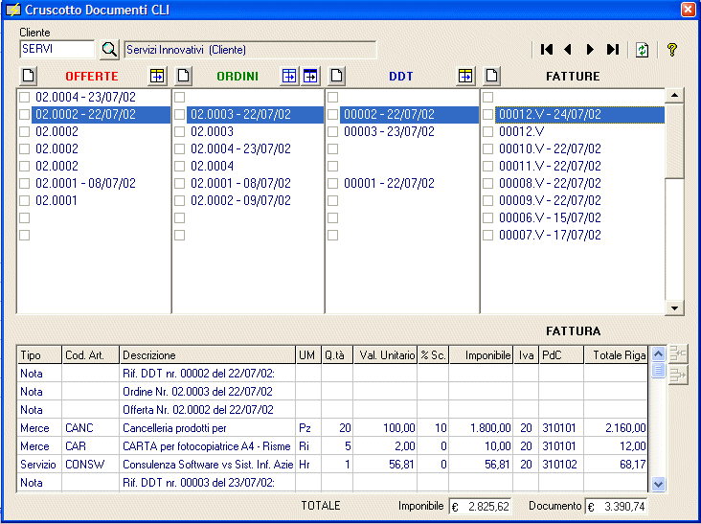The image size is (701, 524).
Task: Click the Descrizione column header
Action: [x=206, y=355]
